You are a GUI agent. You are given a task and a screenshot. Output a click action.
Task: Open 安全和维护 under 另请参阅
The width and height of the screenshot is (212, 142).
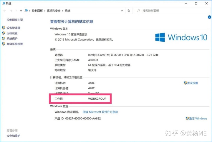13,136
